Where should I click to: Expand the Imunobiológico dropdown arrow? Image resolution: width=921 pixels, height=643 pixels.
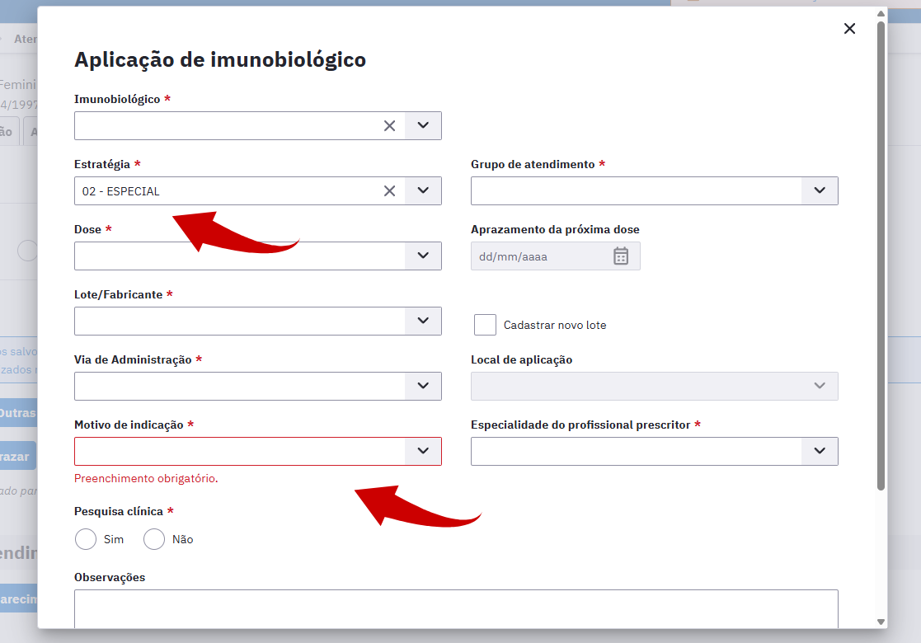pyautogui.click(x=423, y=126)
